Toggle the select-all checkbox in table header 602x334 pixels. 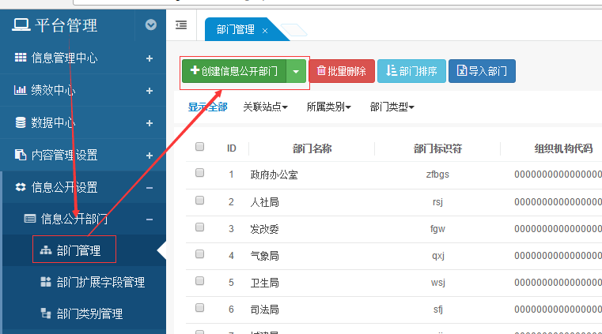coord(199,146)
